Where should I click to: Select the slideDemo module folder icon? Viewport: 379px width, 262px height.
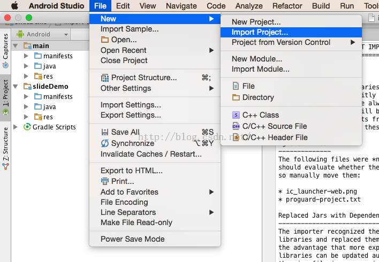[x=27, y=86]
